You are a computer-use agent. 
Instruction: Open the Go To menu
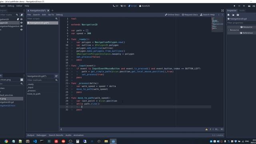[51, 15]
